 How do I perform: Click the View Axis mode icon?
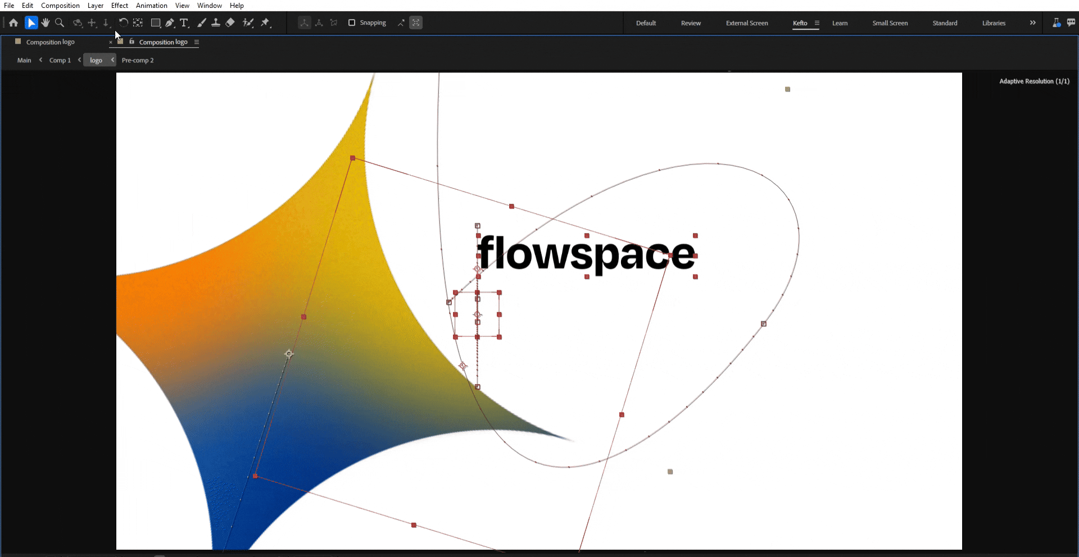coord(334,23)
